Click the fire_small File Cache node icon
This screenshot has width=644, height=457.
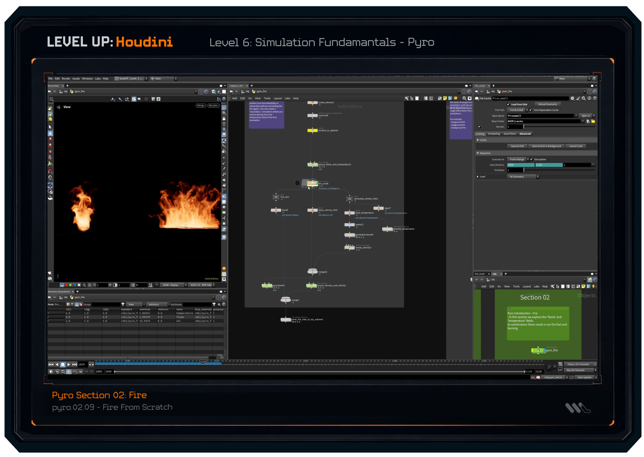coord(312,183)
